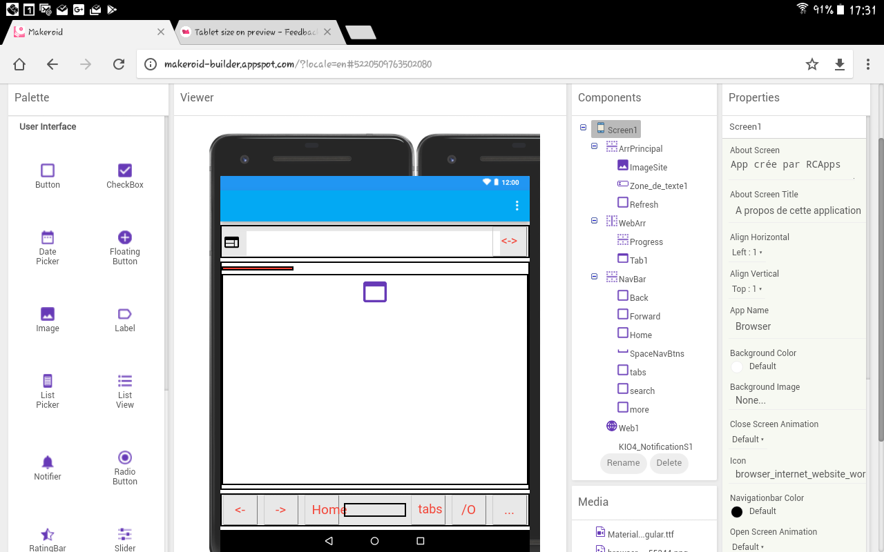Select the Web1 component in the tree
This screenshot has height=552, width=884.
[623, 428]
